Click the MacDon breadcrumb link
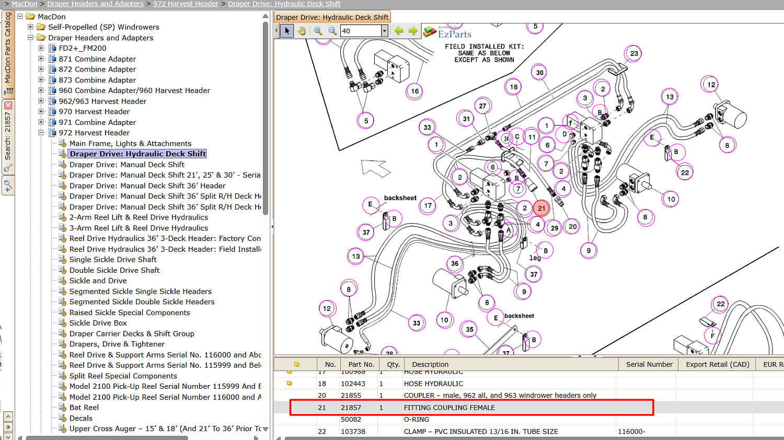 pyautogui.click(x=25, y=4)
